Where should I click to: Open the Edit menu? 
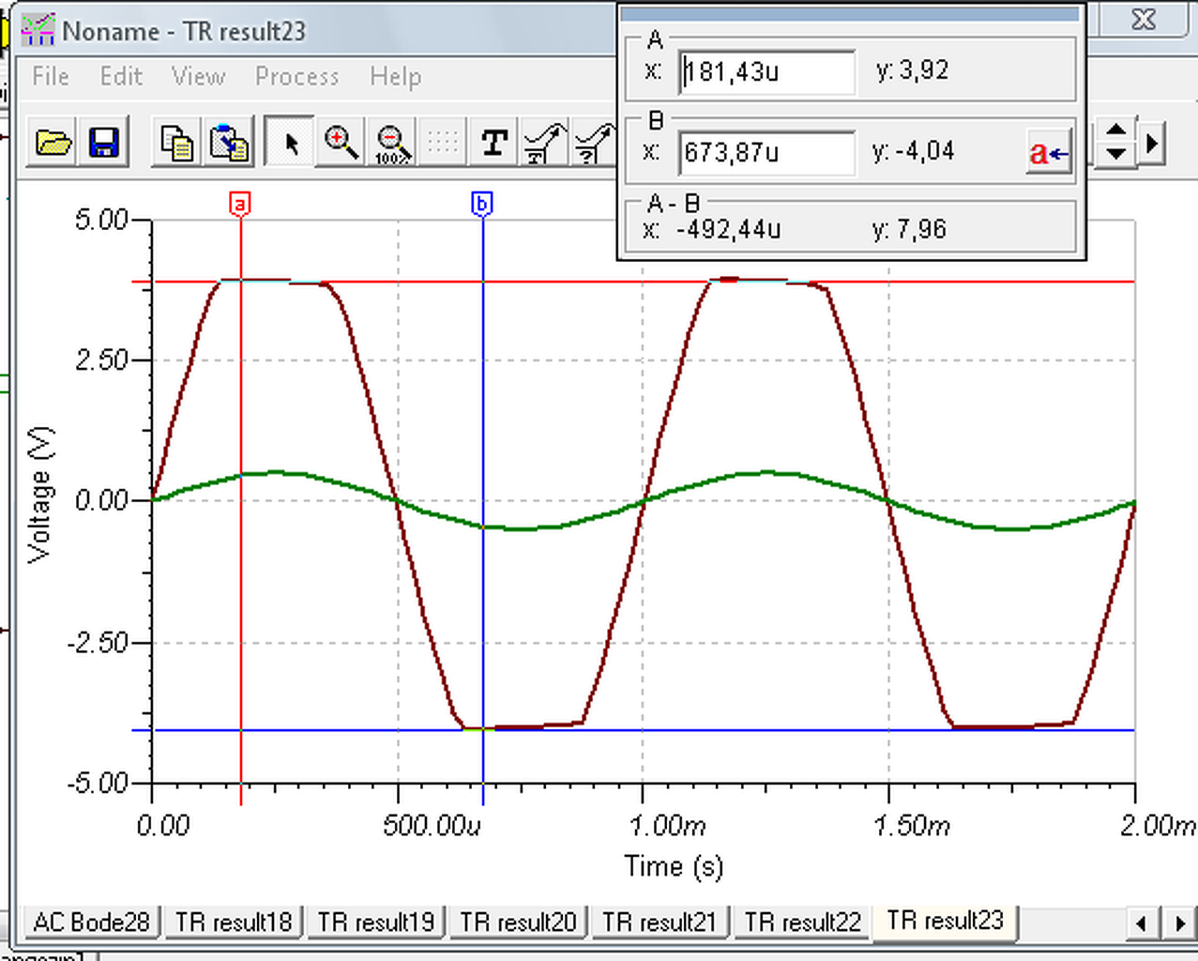point(121,76)
